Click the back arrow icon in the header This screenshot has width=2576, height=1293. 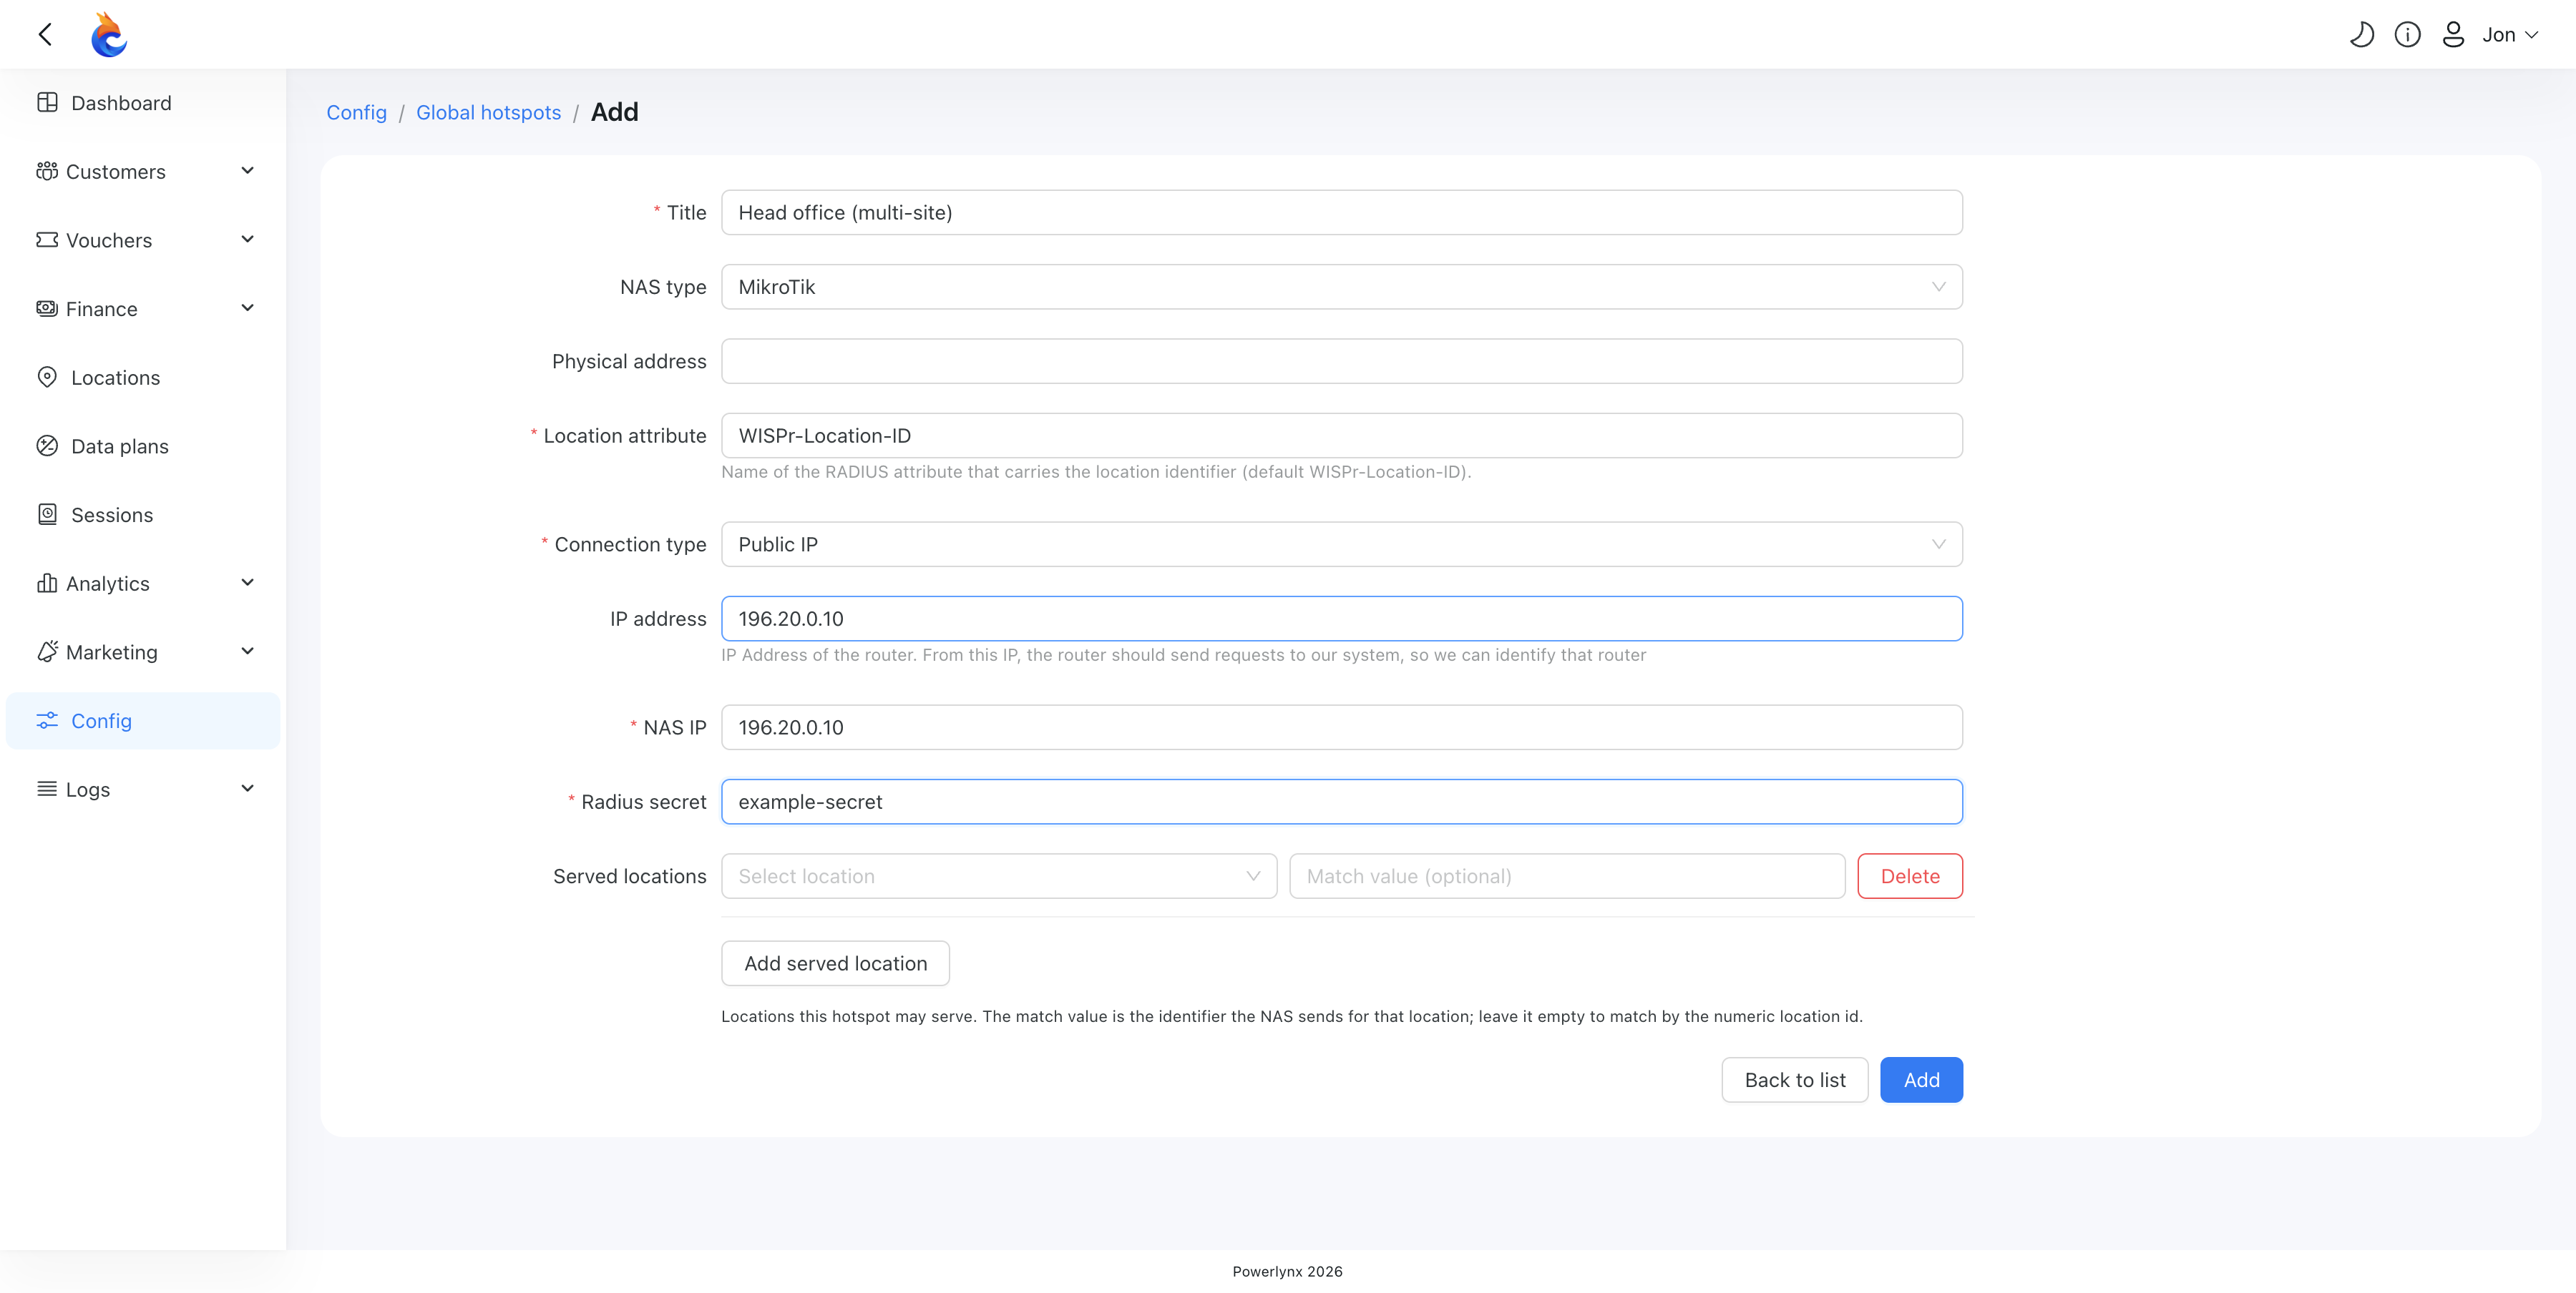pyautogui.click(x=45, y=35)
